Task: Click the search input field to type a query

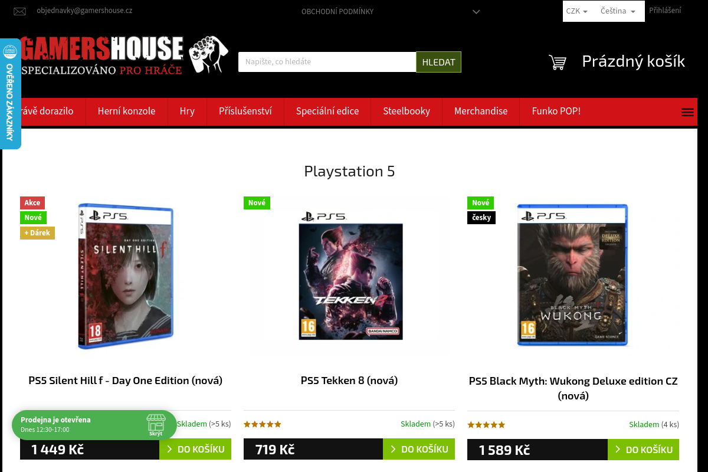Action: pyautogui.click(x=327, y=61)
